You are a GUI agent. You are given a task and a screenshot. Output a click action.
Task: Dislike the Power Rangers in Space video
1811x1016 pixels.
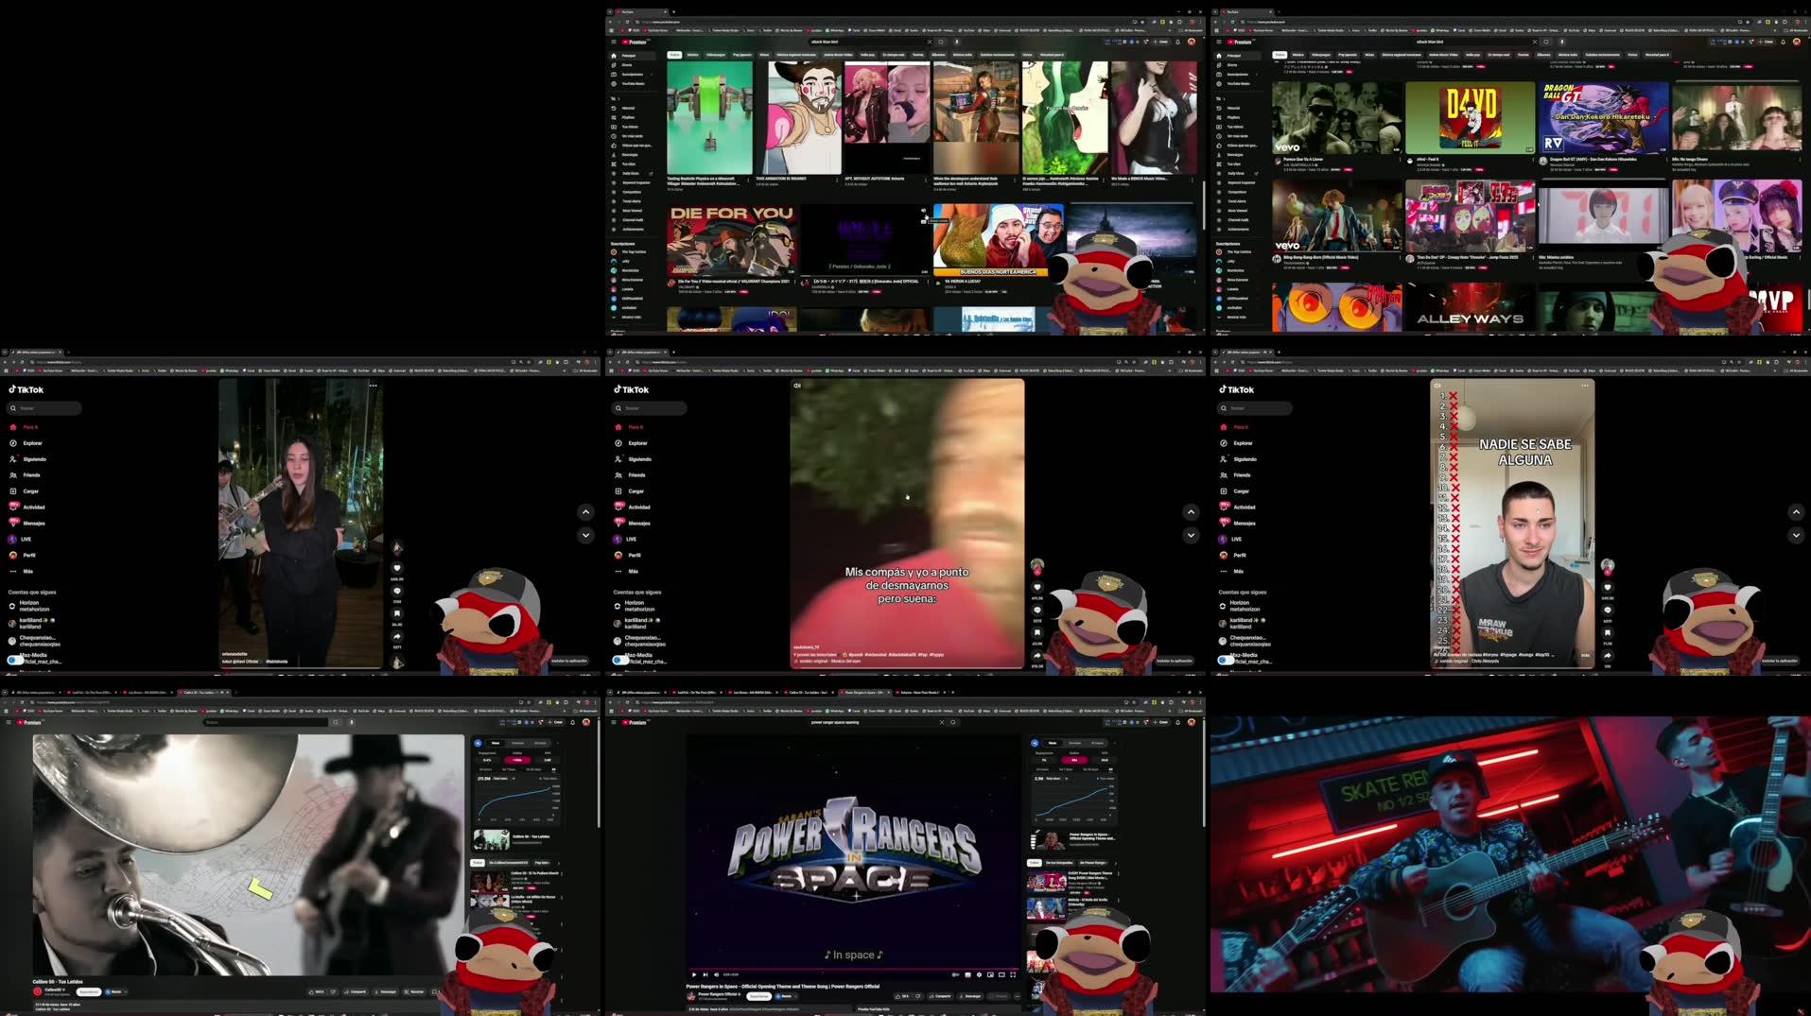tap(918, 996)
